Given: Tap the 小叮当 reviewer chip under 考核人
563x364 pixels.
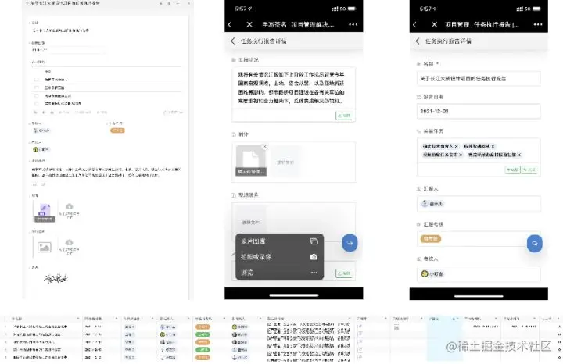Looking at the screenshot, I should point(432,274).
